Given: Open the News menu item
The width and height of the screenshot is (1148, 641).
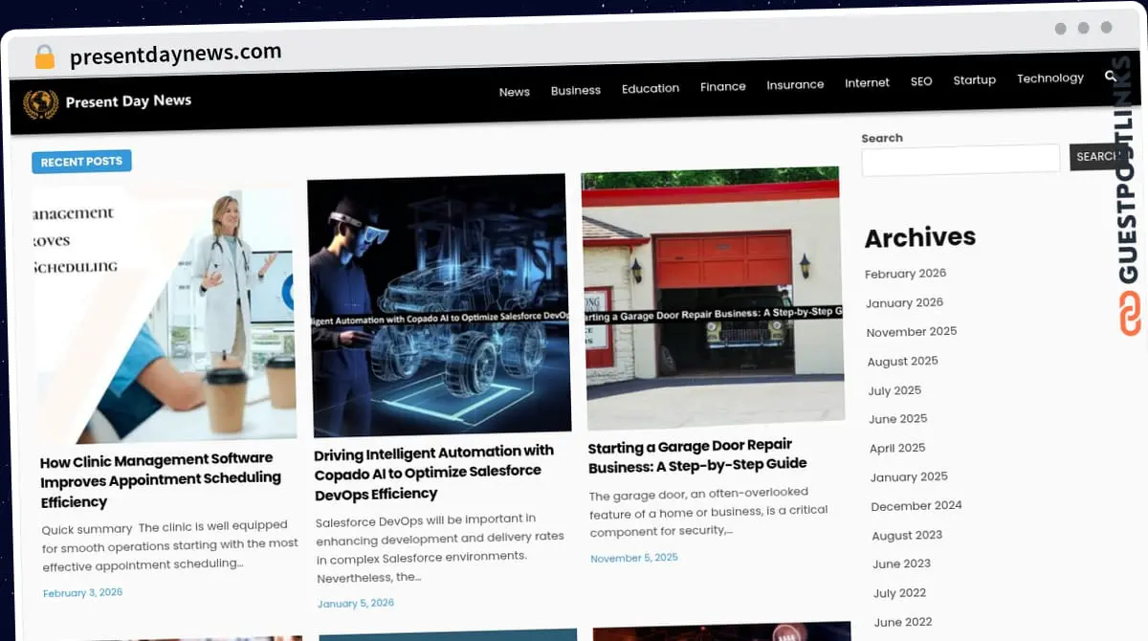Looking at the screenshot, I should 514,92.
